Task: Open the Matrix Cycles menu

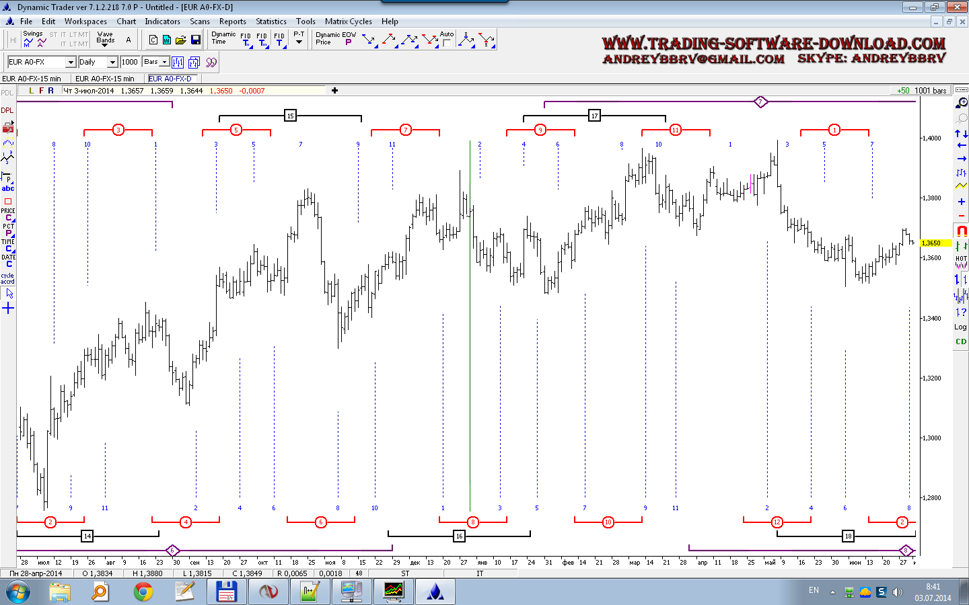Action: point(348,22)
